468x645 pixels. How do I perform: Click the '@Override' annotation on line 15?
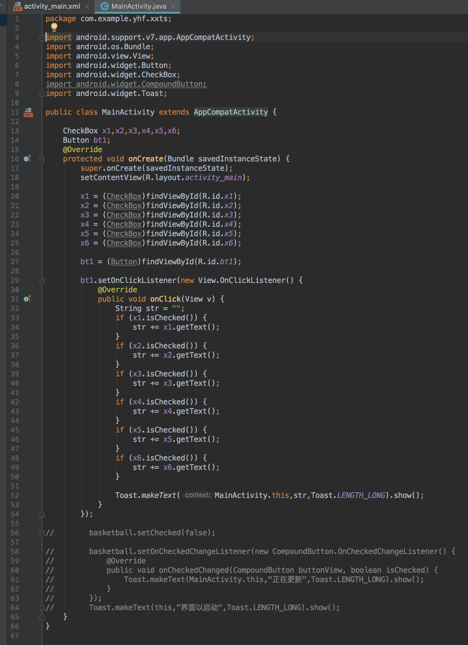(83, 150)
